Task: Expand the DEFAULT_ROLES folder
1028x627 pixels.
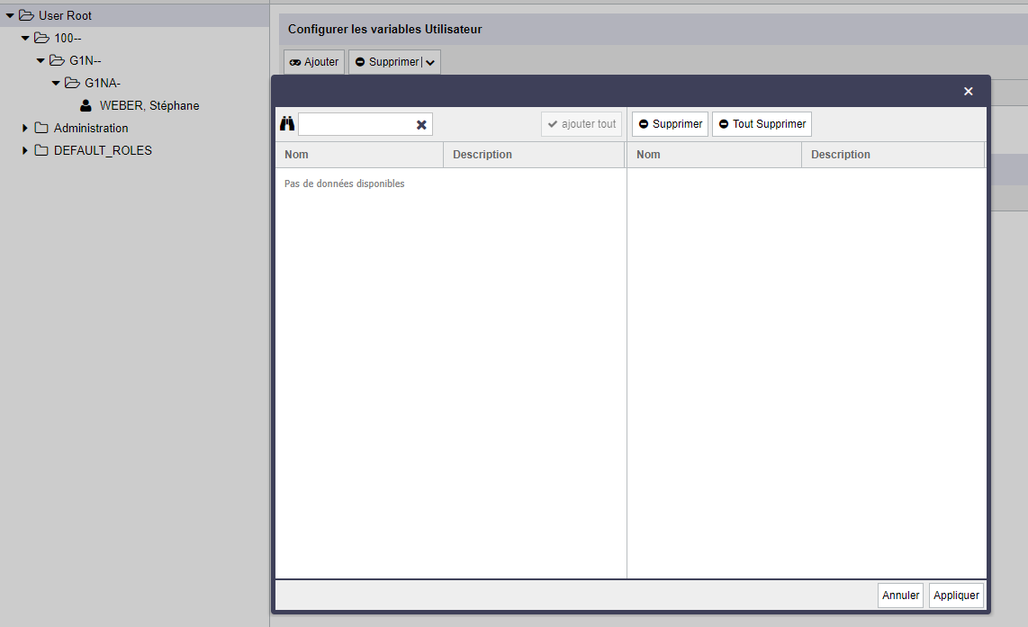Action: (x=25, y=150)
